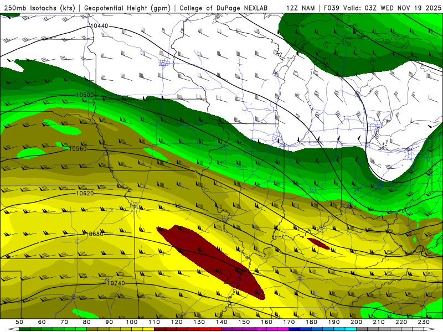This screenshot has width=443, height=332.
Task: Click the 10620 height contour label
Action: click(85, 193)
